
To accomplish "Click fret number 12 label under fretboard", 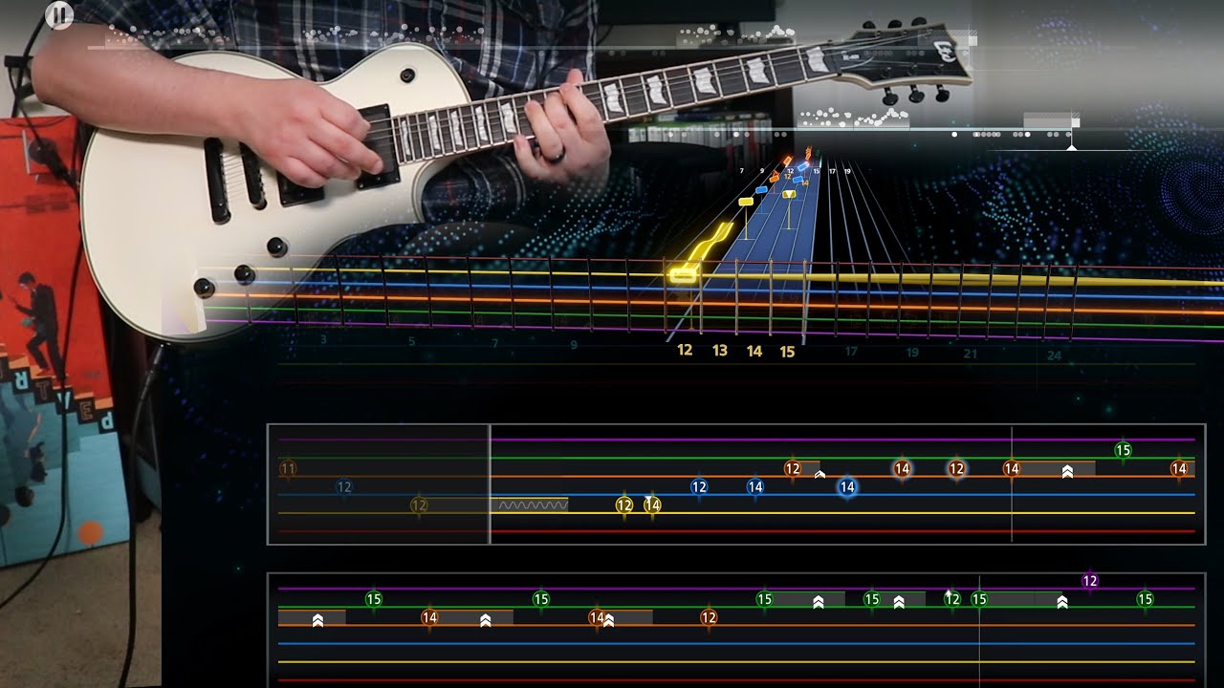I will click(x=685, y=351).
